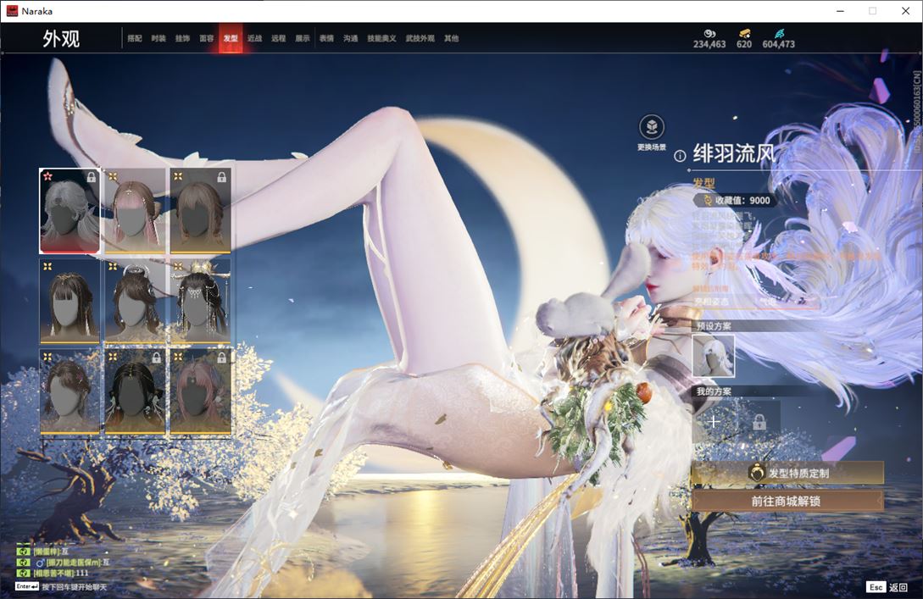Screen dimensions: 923x599
Task: Select the pink-bangs hairstyle in first row
Action: [135, 211]
